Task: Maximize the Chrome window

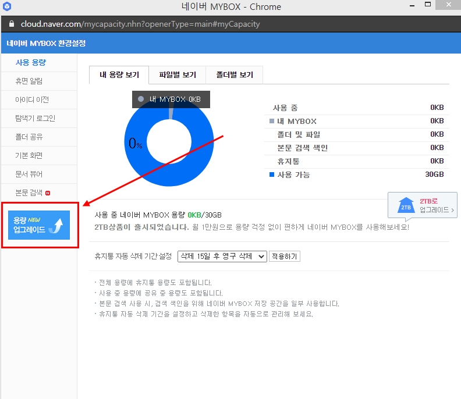Action: click(x=428, y=5)
